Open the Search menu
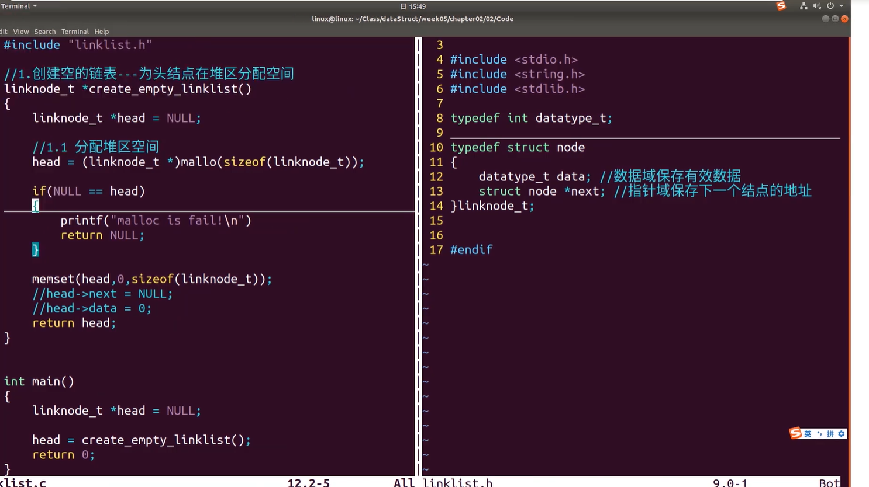The image size is (869, 487). 45,32
